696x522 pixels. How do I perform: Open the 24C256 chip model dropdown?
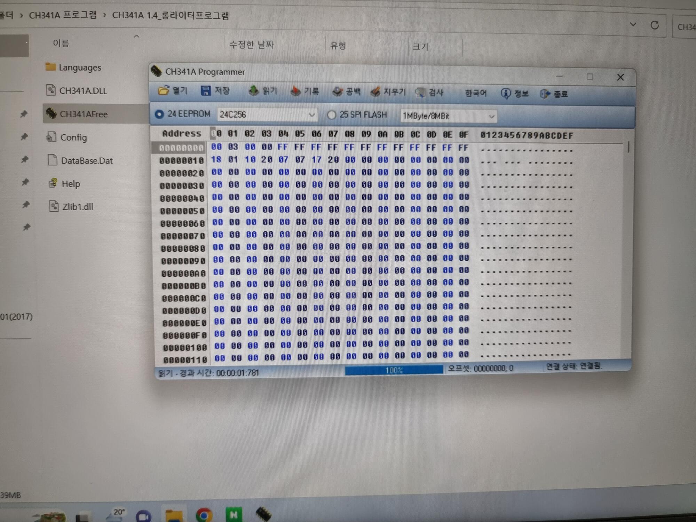click(x=312, y=115)
